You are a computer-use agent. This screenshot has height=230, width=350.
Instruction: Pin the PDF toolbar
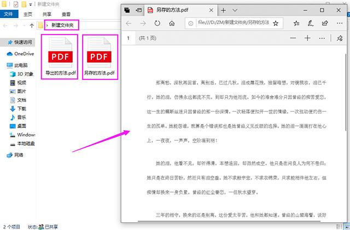(x=340, y=38)
